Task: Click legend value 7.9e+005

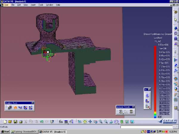Action: click(x=164, y=63)
